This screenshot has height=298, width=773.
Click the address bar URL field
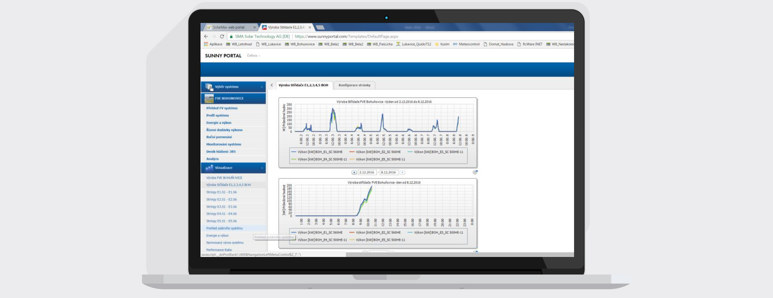point(346,36)
